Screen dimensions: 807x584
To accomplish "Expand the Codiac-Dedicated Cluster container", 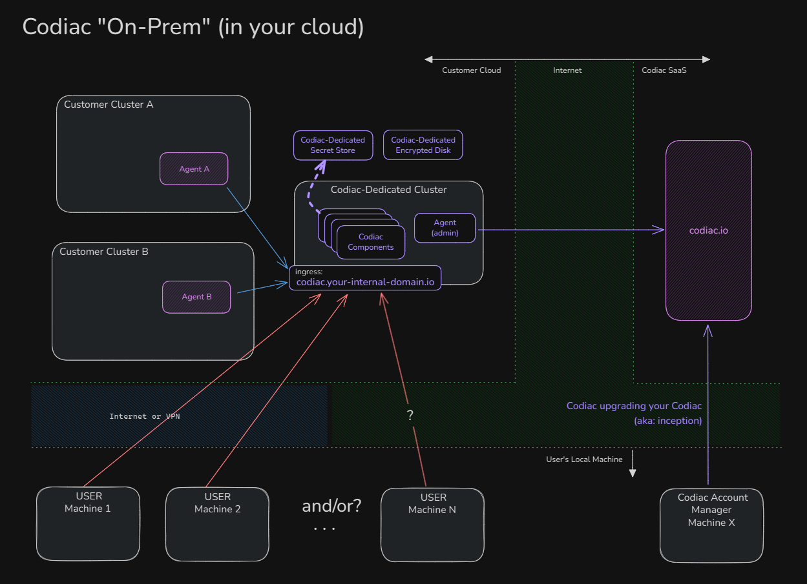I will [x=388, y=190].
